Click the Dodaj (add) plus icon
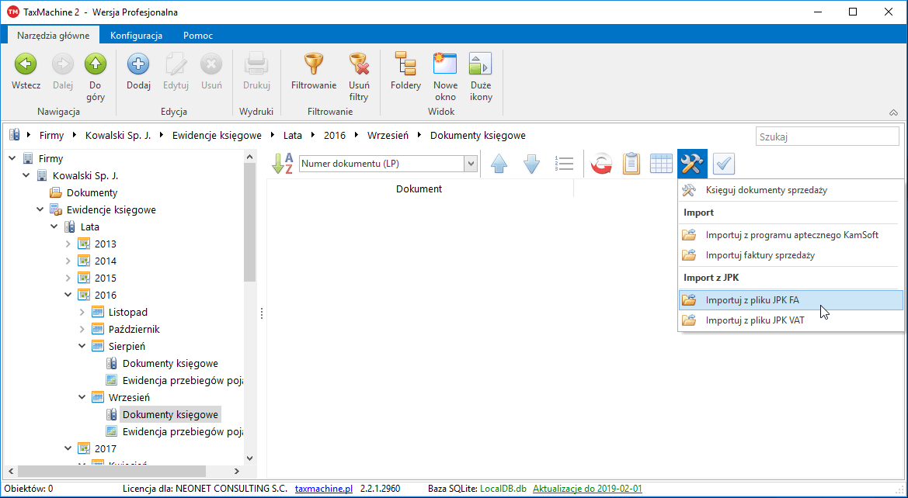The width and height of the screenshot is (908, 498). tap(138, 65)
